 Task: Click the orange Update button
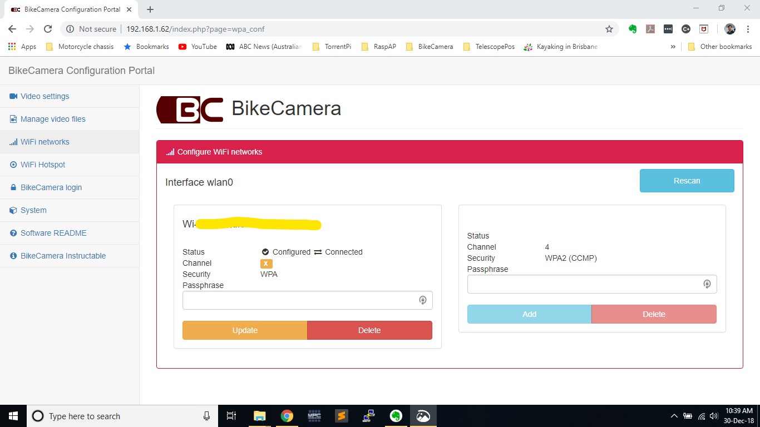point(245,330)
